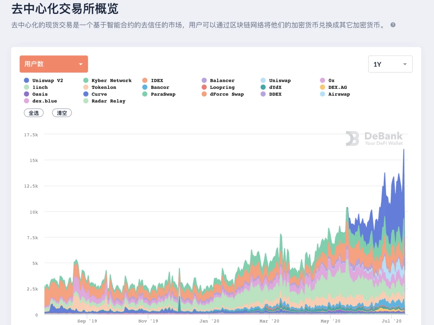
Task: Click the Loopring legend dot icon
Action: coord(205,87)
